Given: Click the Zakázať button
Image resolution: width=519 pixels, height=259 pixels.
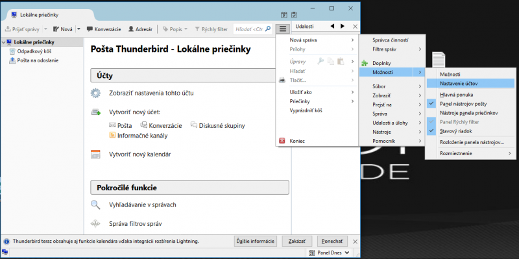Looking at the screenshot, I should 296,241.
